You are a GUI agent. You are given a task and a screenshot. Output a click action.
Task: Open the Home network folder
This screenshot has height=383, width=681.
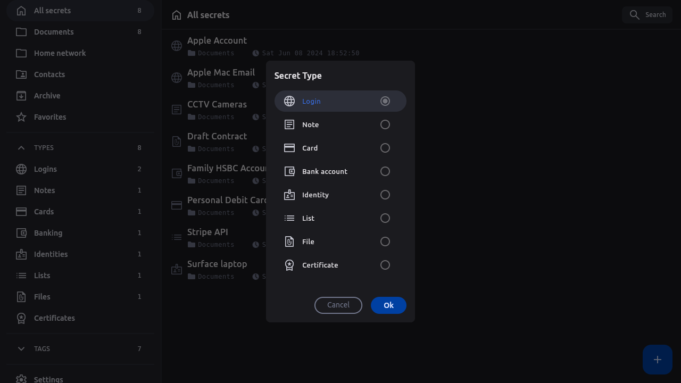click(x=60, y=53)
